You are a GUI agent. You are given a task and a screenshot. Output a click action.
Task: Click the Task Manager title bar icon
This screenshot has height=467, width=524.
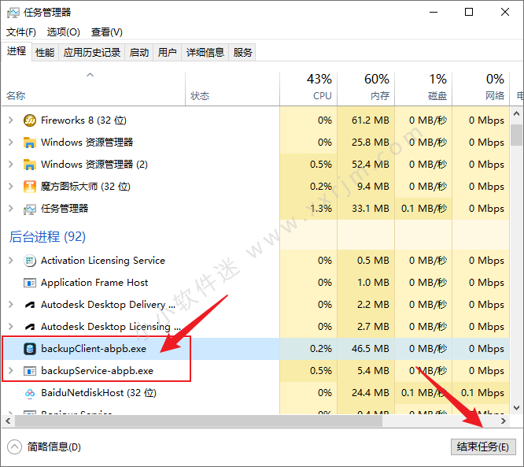click(x=13, y=13)
